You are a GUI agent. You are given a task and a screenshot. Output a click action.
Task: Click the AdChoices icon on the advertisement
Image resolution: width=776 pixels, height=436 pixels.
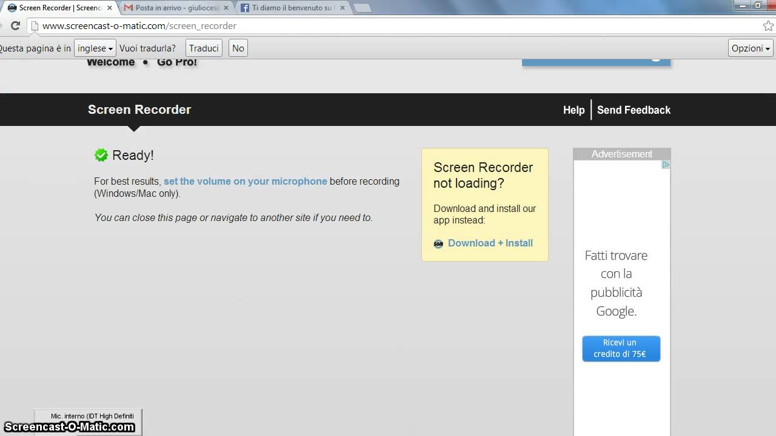665,165
